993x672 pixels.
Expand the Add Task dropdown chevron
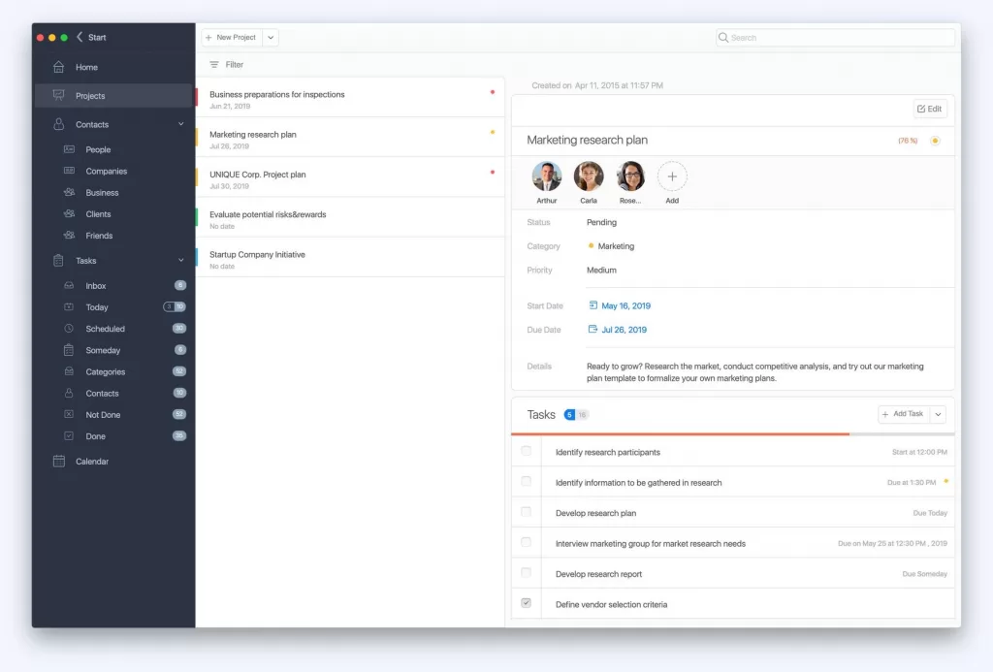click(x=938, y=414)
